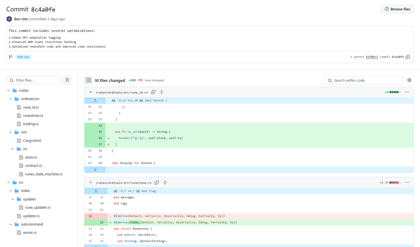Expand all code in rune_id.rs diff
Image resolution: width=420 pixels, height=247 pixels.
(161, 92)
